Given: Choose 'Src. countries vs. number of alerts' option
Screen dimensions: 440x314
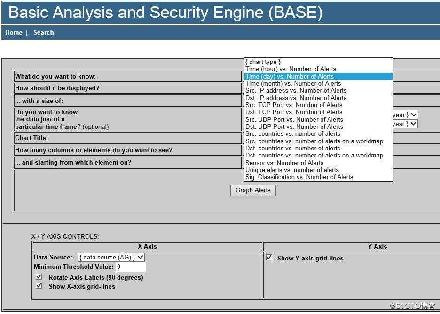Looking at the screenshot, I should (318, 134).
